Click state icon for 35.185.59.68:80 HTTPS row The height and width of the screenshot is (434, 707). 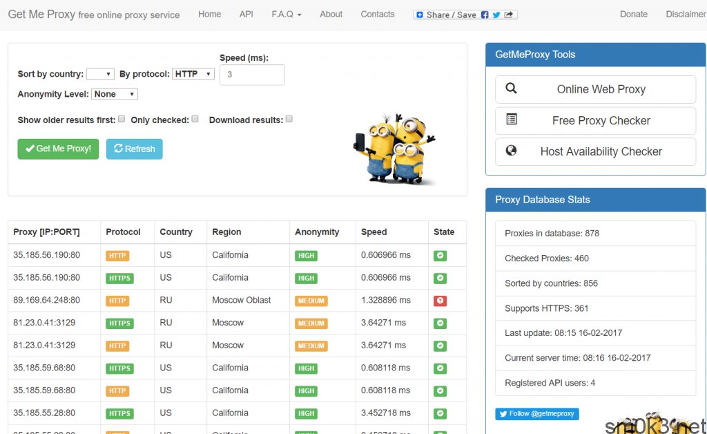pos(440,368)
